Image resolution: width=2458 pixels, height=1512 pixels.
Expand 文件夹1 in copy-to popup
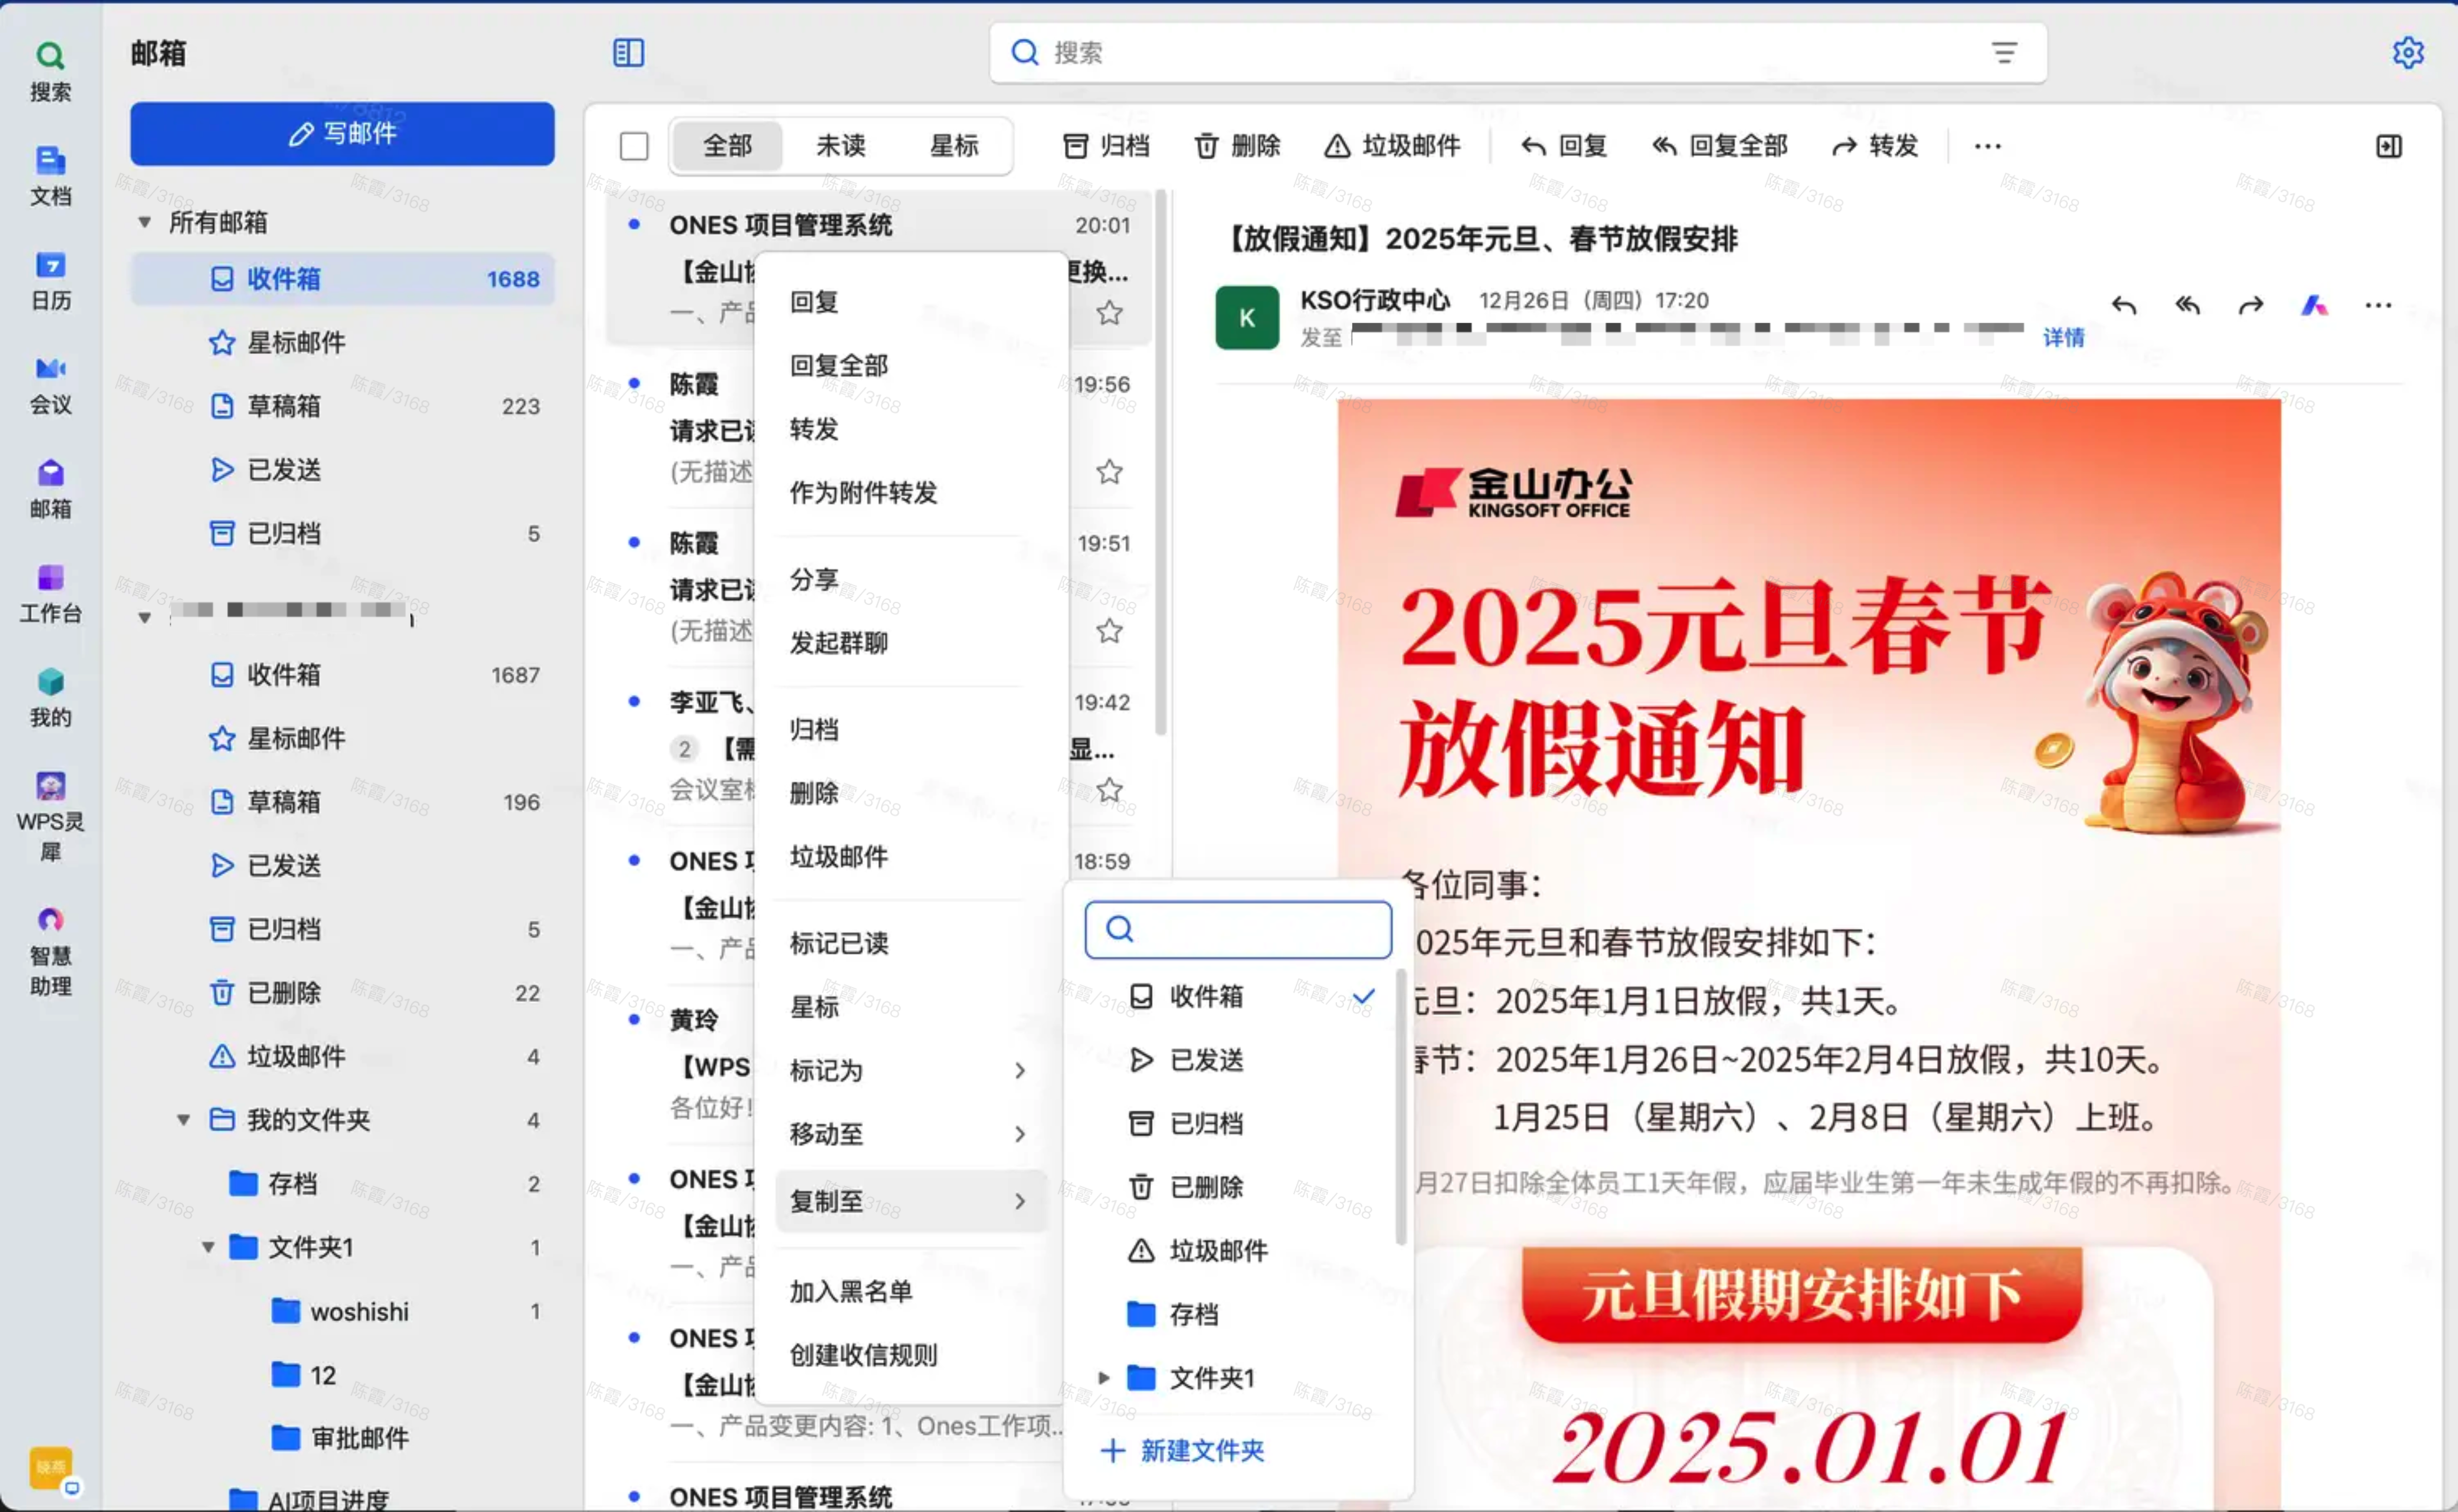[x=1103, y=1377]
